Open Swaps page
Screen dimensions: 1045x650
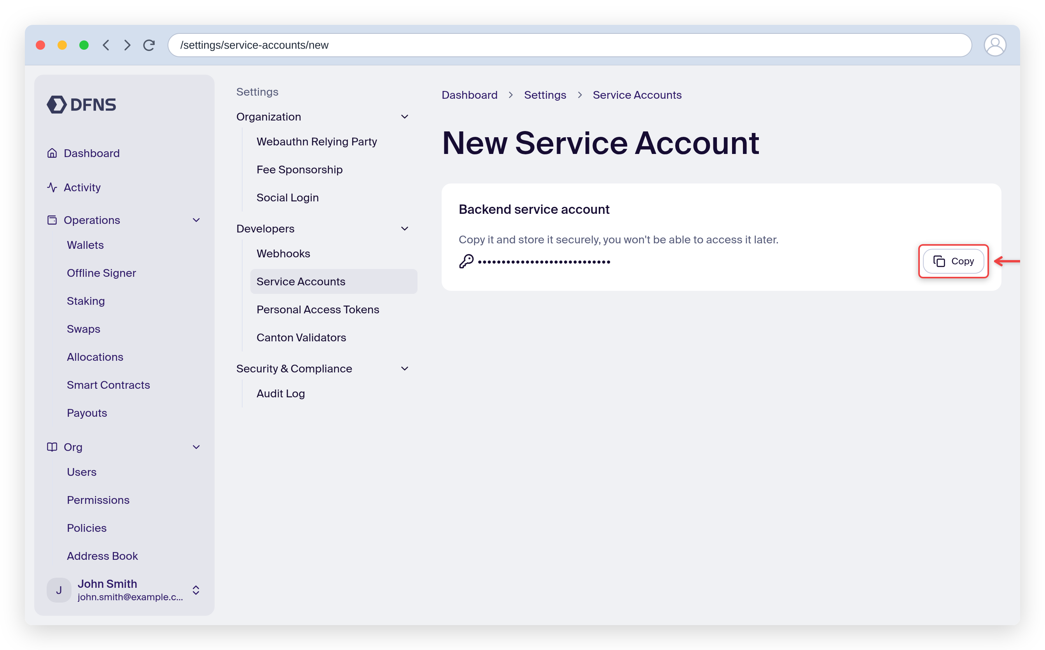click(84, 329)
